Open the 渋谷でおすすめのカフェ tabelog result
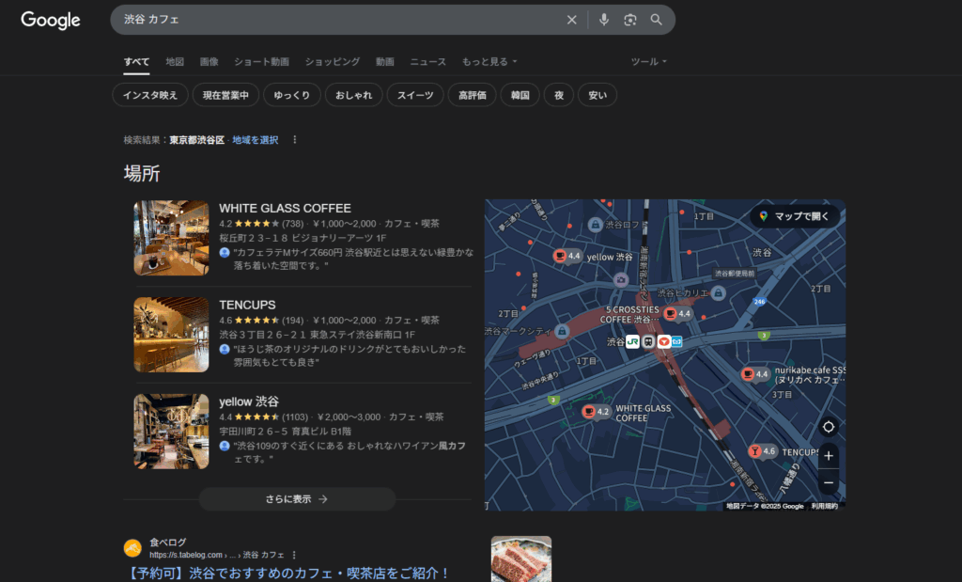This screenshot has height=582, width=962. point(289,573)
